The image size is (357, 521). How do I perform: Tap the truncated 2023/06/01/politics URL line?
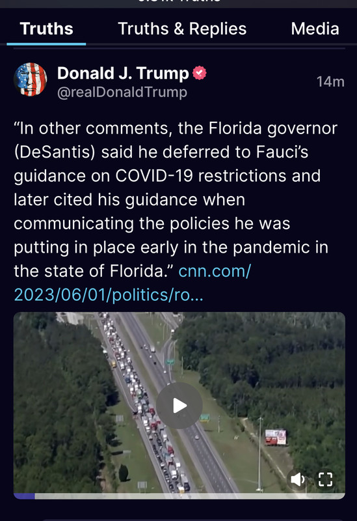coord(109,295)
